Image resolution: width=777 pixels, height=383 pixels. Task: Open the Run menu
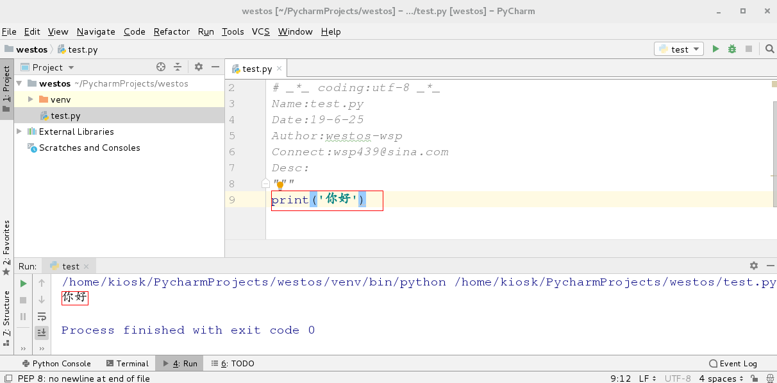[206, 31]
